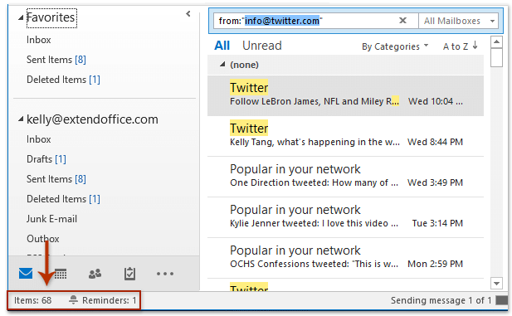512x316 pixels.
Task: Open the By Categories arrangement dropdown
Action: (395, 46)
